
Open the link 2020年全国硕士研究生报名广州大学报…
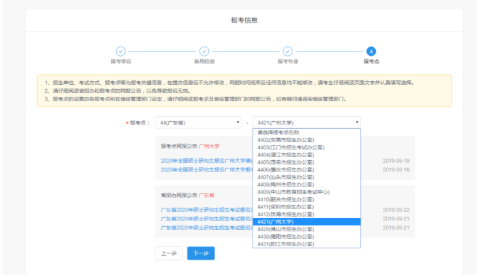206,170
